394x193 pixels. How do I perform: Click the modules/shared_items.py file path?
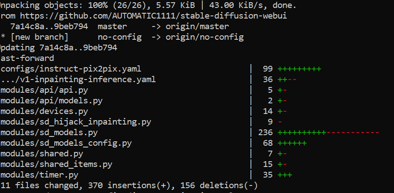56,164
